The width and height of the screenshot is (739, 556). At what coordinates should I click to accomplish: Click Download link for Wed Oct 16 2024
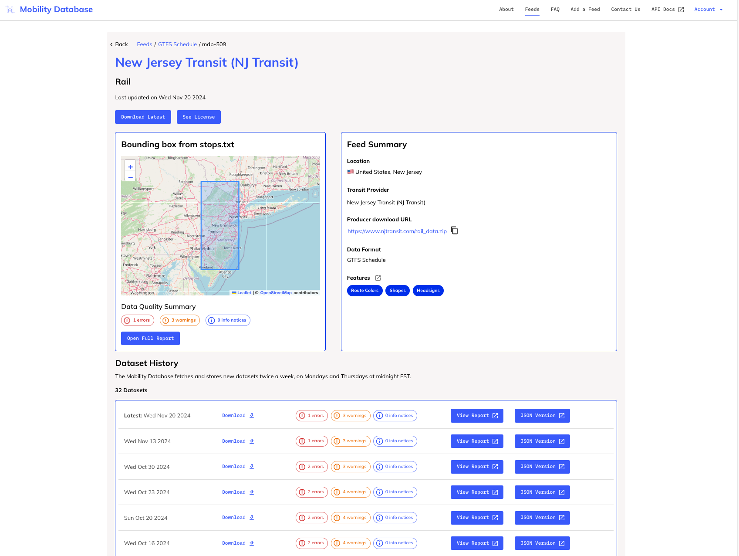click(238, 543)
